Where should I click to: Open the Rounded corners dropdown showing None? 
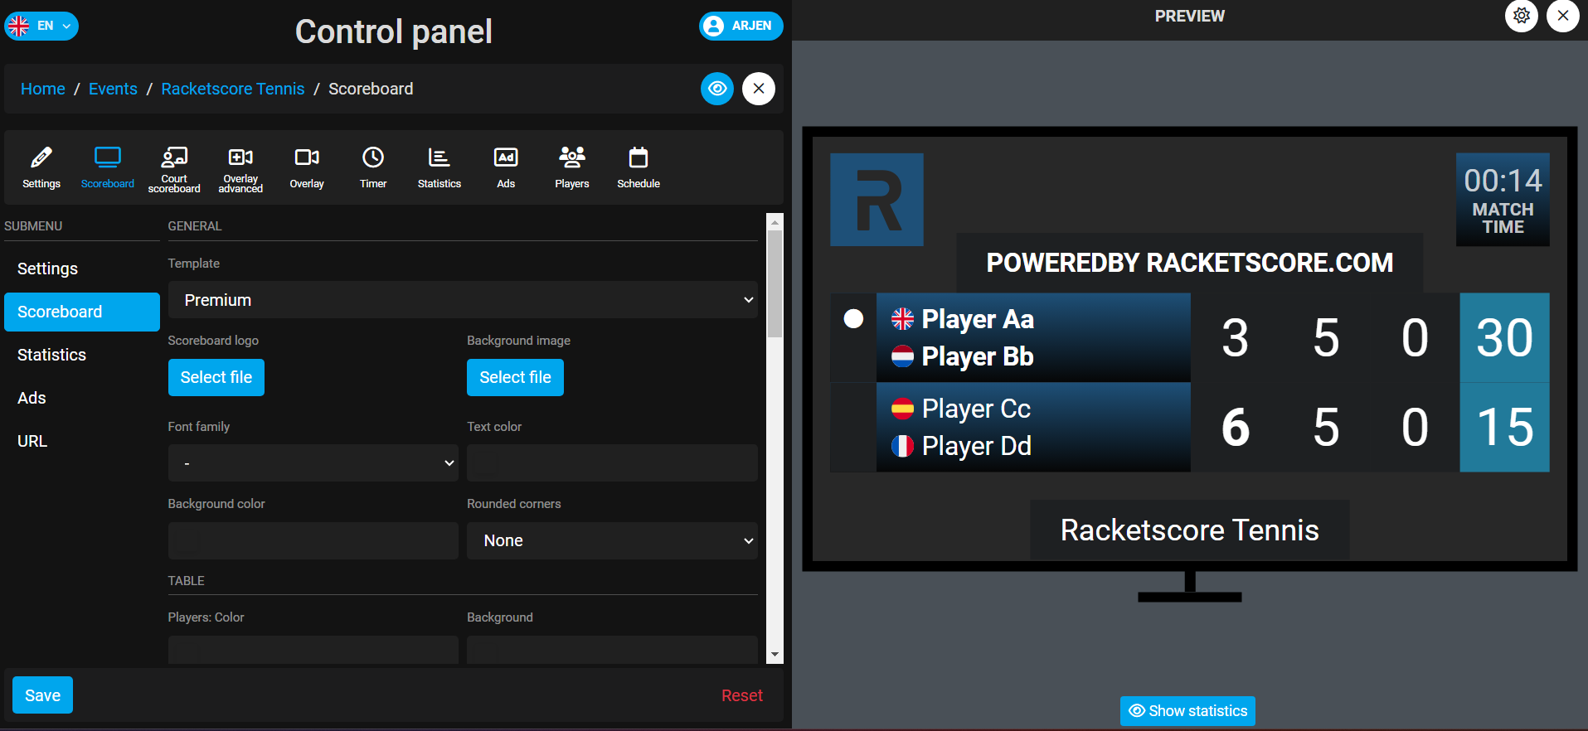612,540
